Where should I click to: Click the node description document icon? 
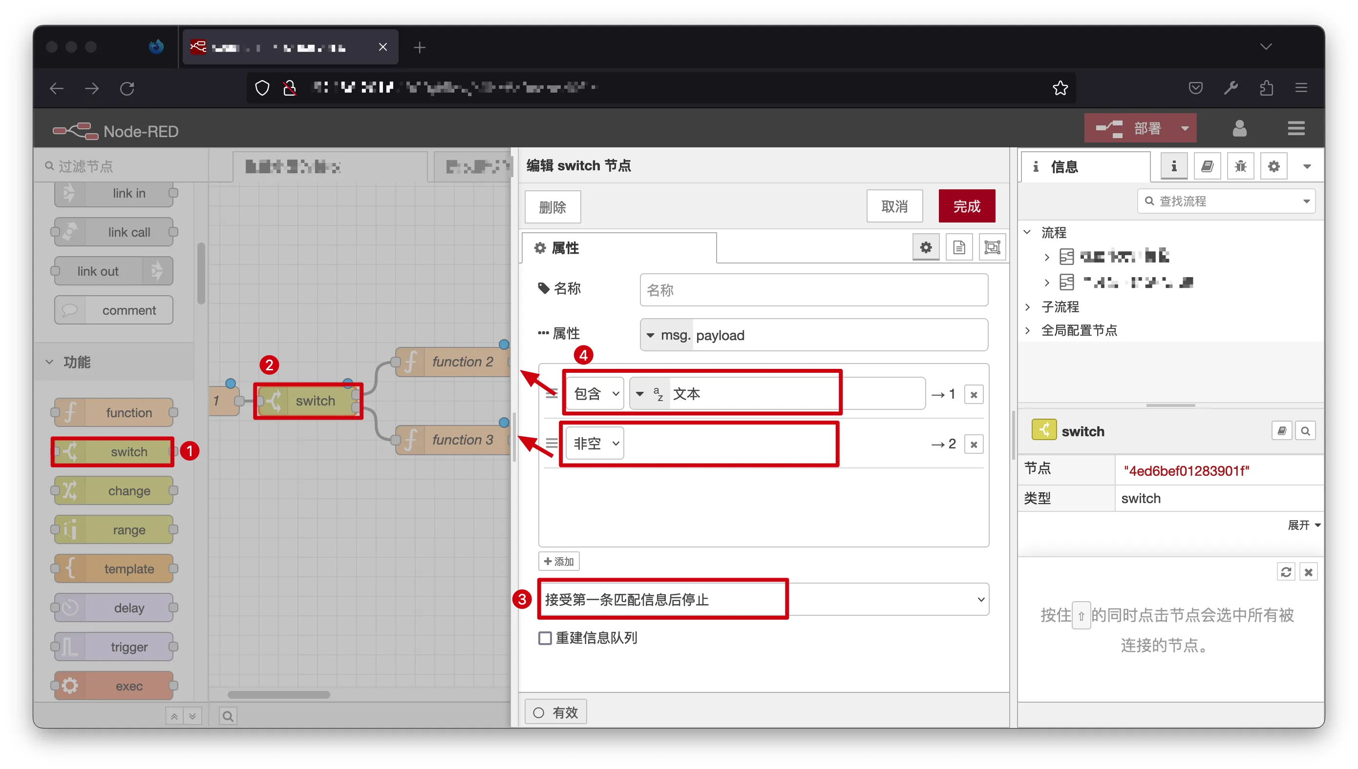pyautogui.click(x=959, y=247)
